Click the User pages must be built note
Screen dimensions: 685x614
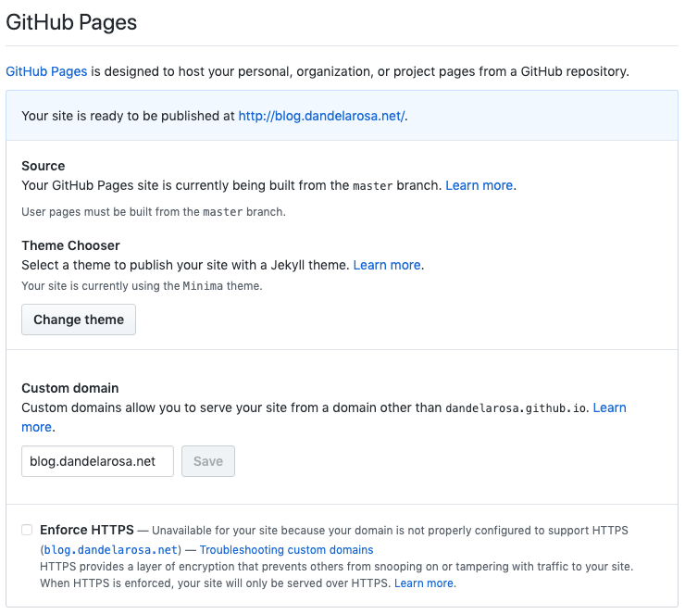[154, 212]
